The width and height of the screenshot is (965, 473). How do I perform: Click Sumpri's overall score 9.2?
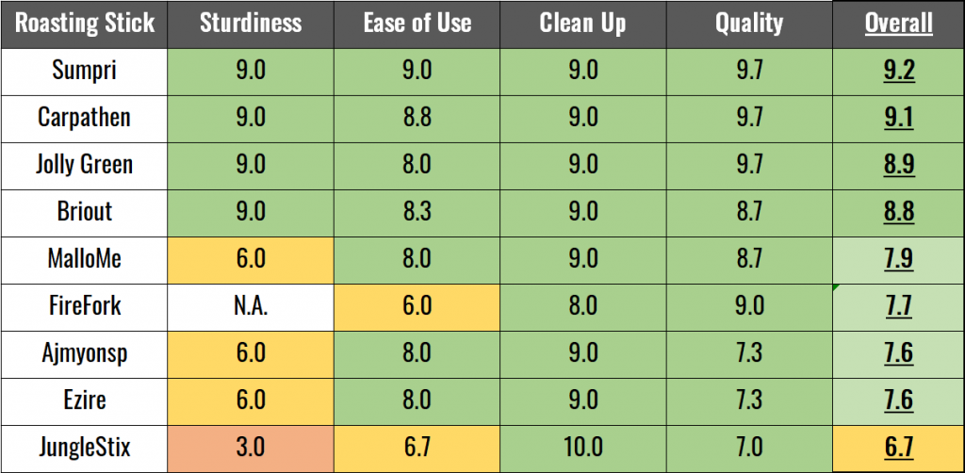(898, 72)
